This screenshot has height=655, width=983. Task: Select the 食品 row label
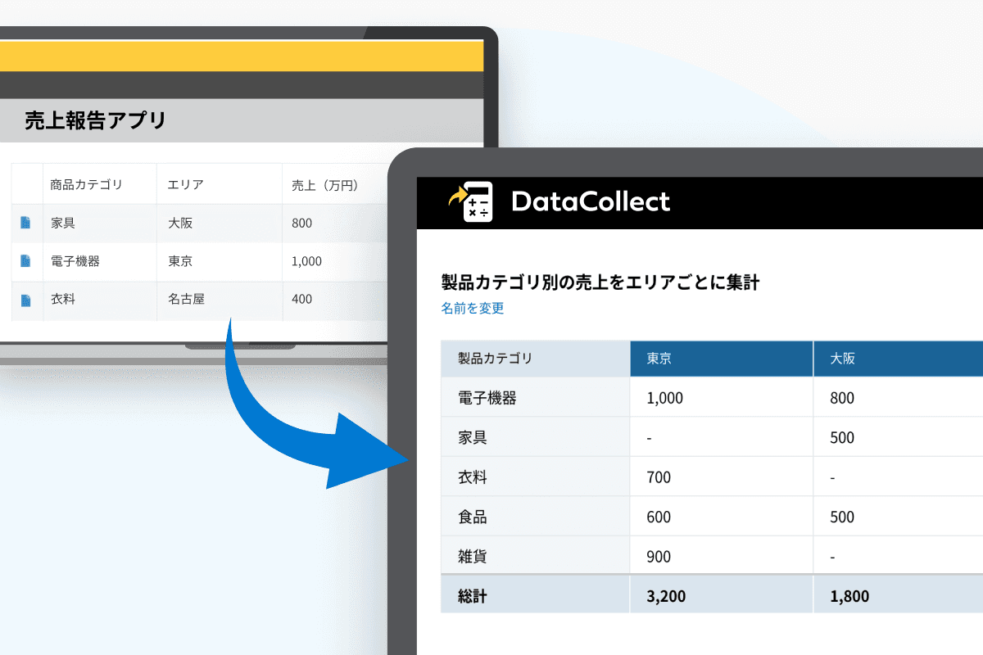(x=473, y=517)
